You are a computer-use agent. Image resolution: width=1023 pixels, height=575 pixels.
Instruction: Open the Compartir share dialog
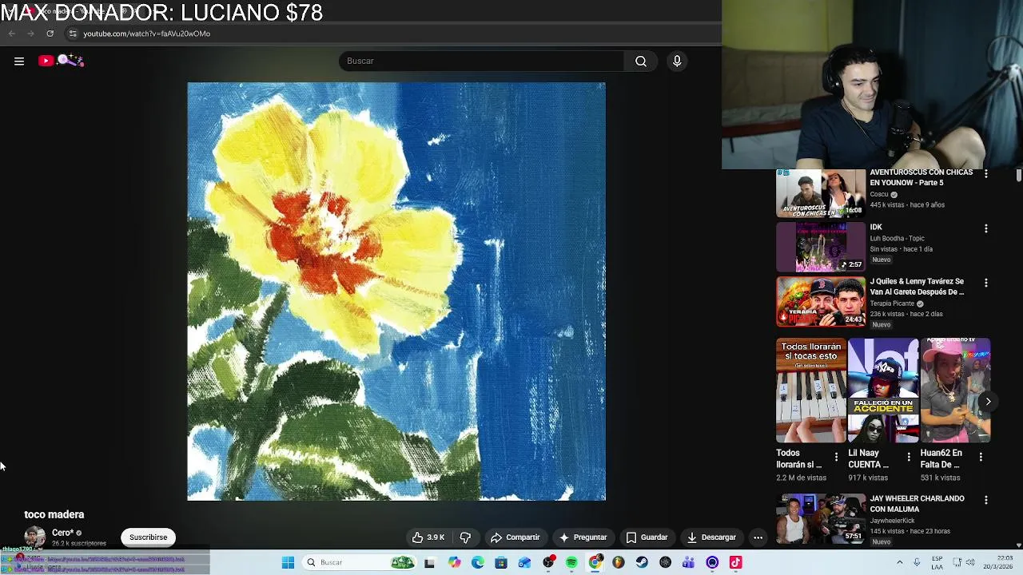pos(515,537)
